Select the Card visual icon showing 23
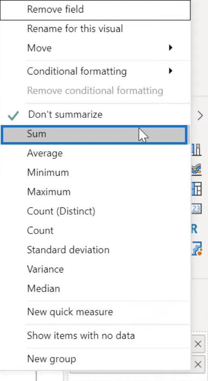Image resolution: width=208 pixels, height=381 pixels. coord(197,208)
